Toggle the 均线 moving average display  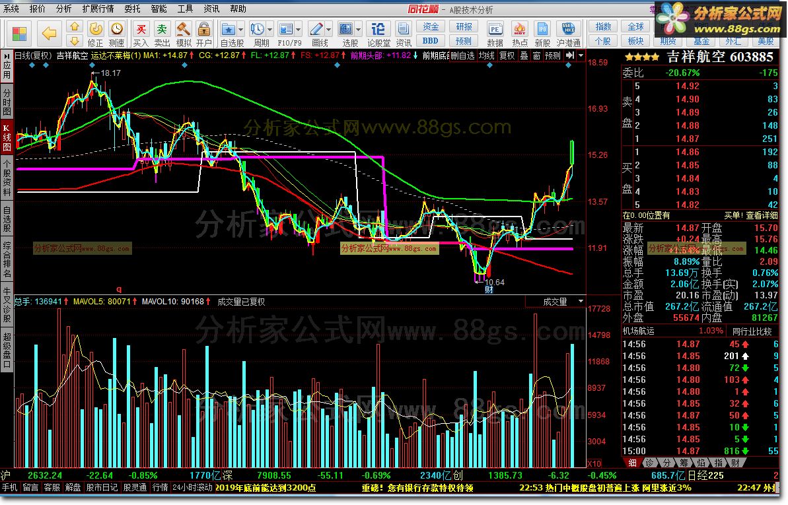pos(486,55)
